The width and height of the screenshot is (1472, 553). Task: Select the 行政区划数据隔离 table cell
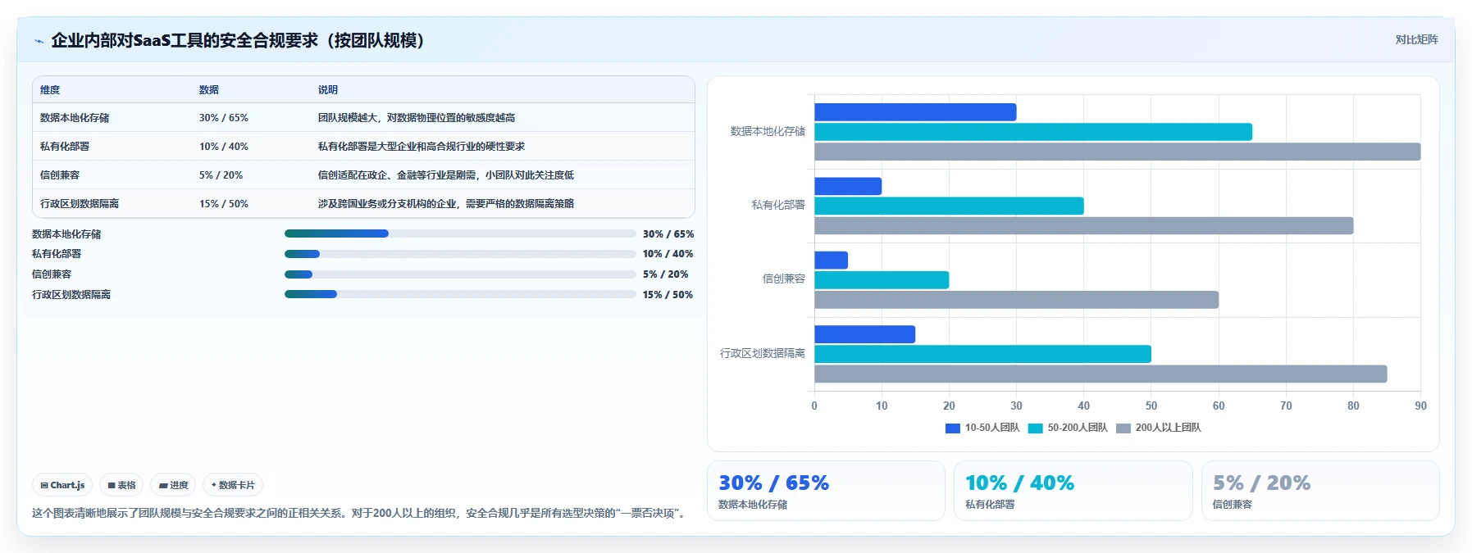[x=80, y=204]
